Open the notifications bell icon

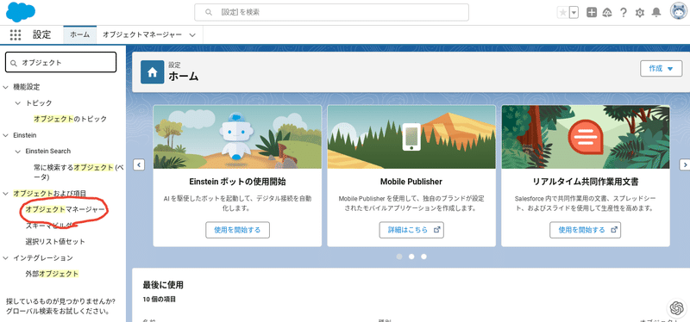pos(656,13)
